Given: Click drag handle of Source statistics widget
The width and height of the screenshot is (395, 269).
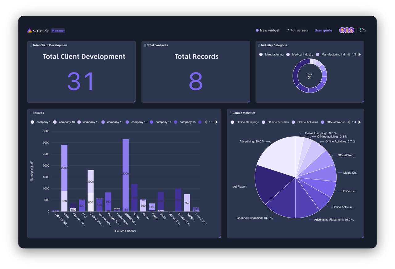Looking at the screenshot, I should (x=230, y=113).
